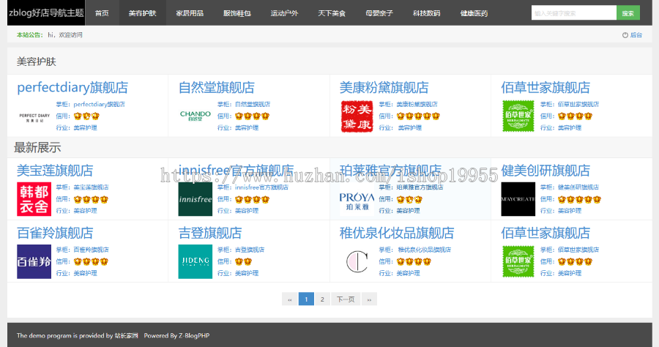This screenshot has width=659, height=347.
Task: Open the 珀莱雅官方旗舰店 title link
Action: 390,171
